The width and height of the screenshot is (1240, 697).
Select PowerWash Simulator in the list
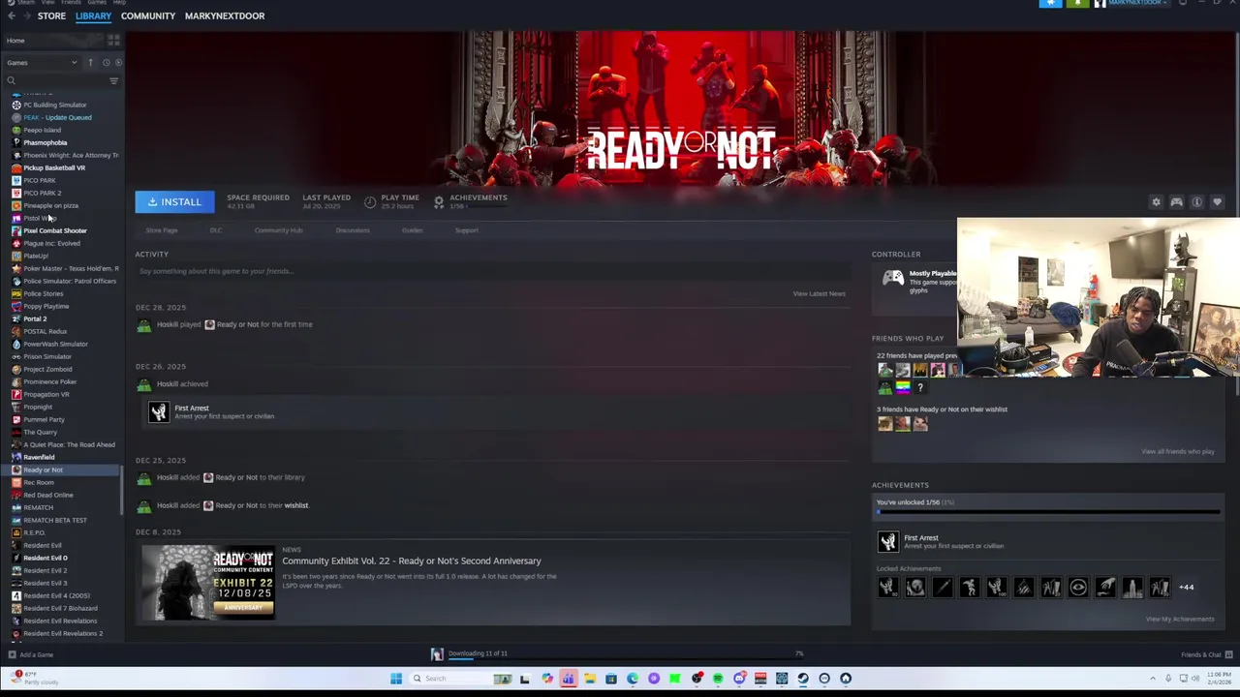55,344
